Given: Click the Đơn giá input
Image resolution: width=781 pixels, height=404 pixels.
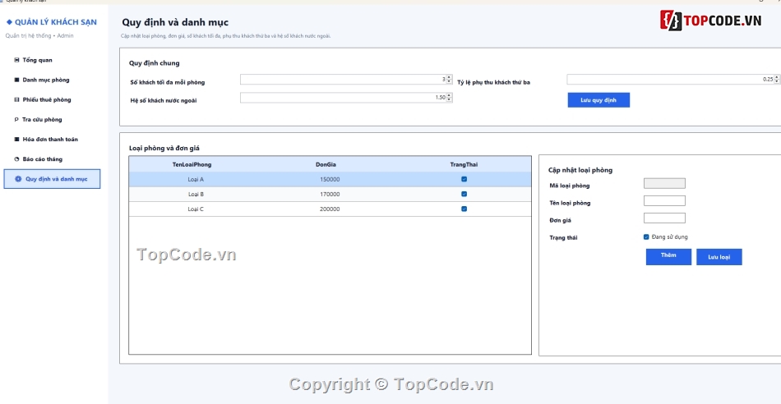Looking at the screenshot, I should point(664,218).
